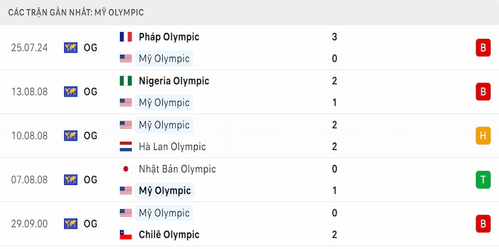The height and width of the screenshot is (249, 499).
Task: Open Nigeria Olympic team link
Action: coord(174,82)
